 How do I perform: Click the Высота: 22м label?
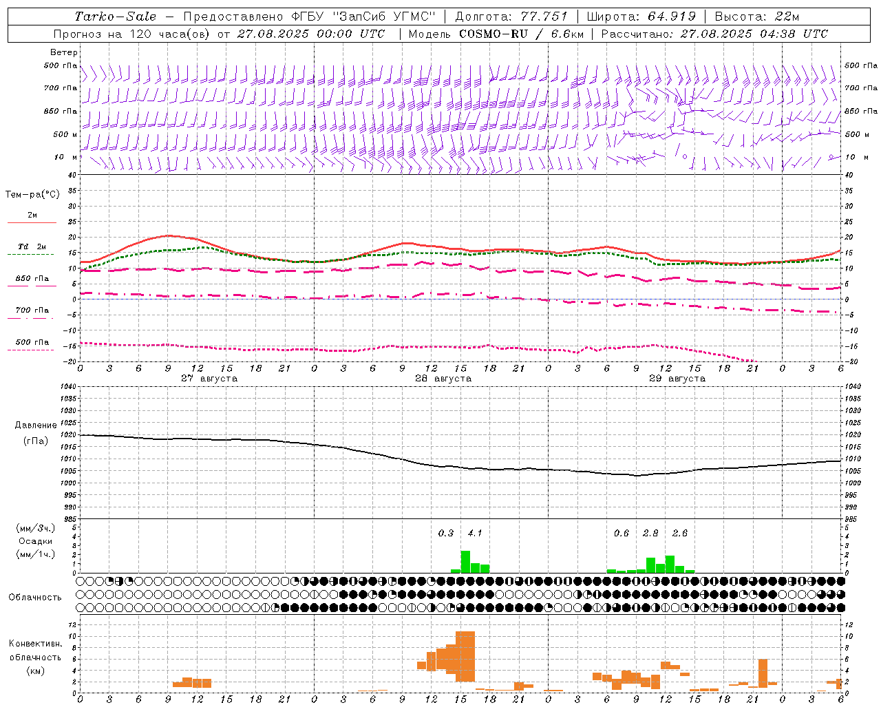coord(757,17)
